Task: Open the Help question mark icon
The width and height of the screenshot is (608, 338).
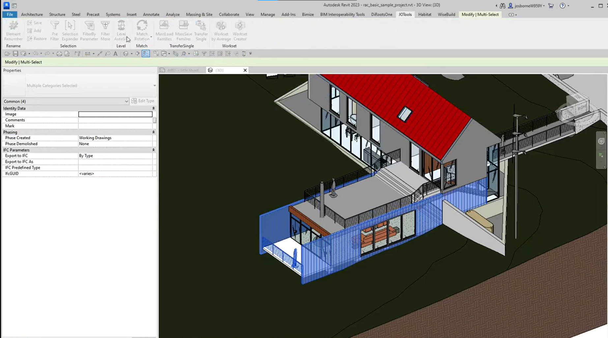Action: tap(563, 6)
